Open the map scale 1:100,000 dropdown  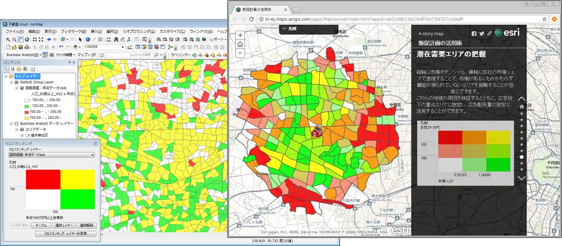pyautogui.click(x=123, y=47)
